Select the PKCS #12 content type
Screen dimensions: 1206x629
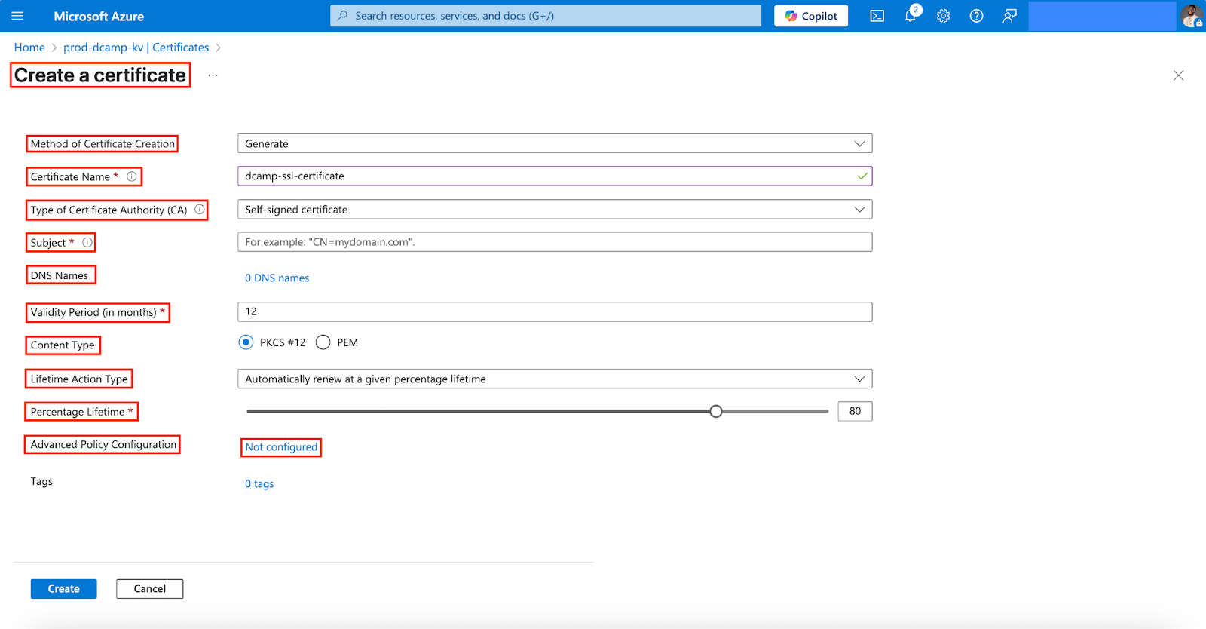coord(246,342)
